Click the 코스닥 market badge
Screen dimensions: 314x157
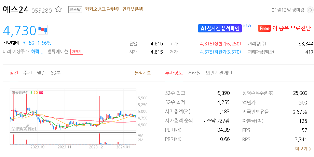[x=75, y=10]
